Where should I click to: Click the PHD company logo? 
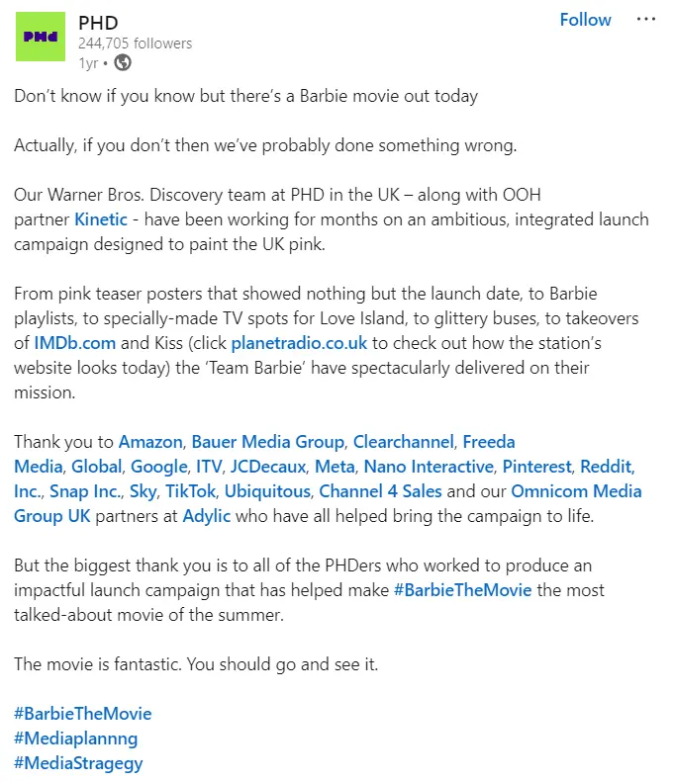[41, 39]
